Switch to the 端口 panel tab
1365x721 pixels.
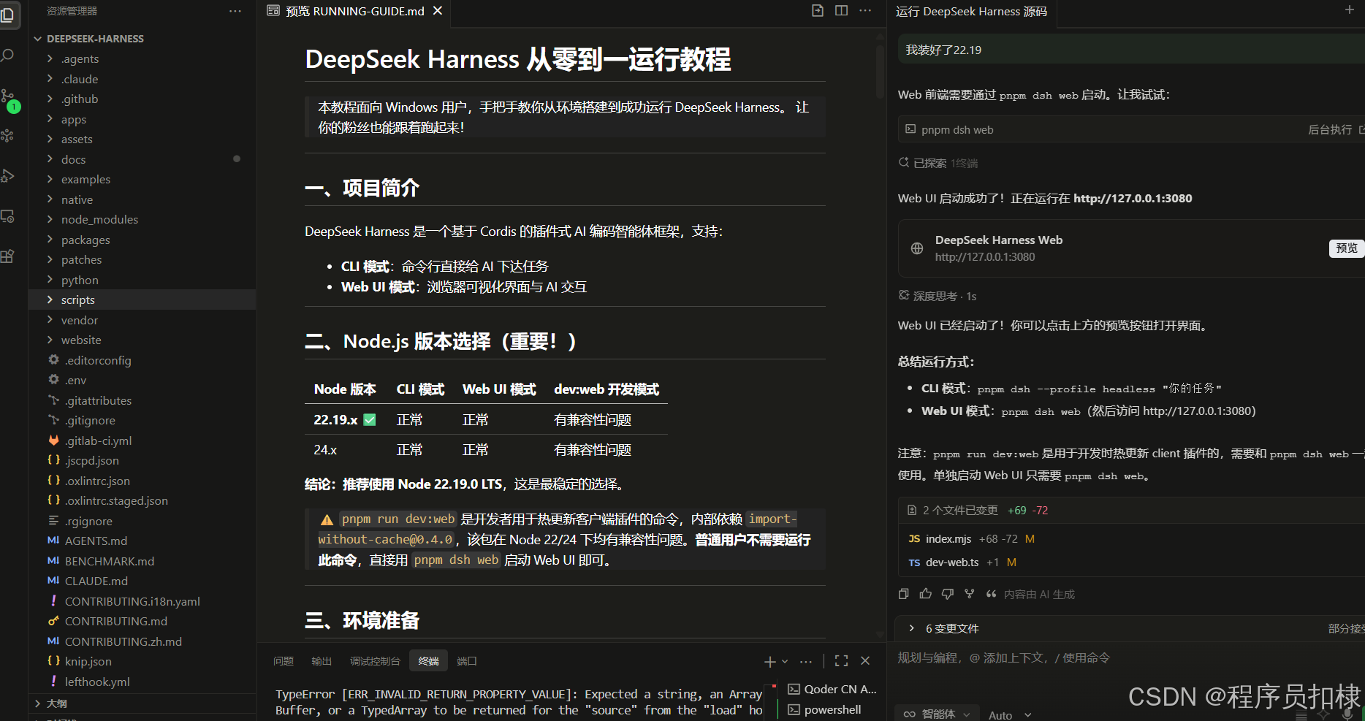pos(467,661)
